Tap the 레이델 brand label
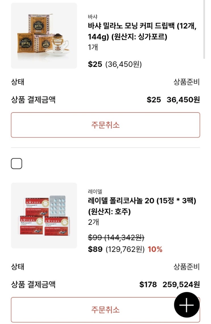Screen dimensions: 211x324 95,192
